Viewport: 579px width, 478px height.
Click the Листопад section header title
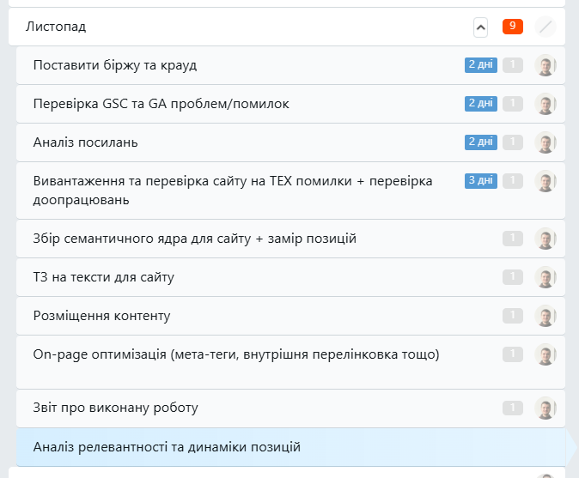click(x=56, y=27)
